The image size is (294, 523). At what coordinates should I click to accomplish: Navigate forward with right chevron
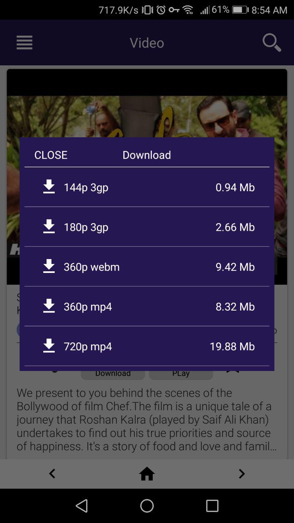tap(242, 474)
